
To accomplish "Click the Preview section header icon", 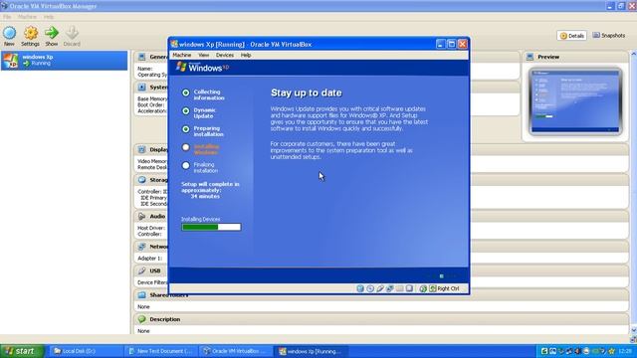I will pyautogui.click(x=530, y=57).
